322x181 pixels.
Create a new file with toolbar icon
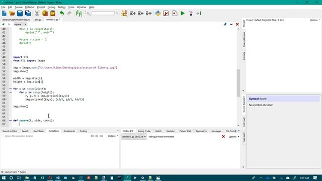tap(4, 14)
